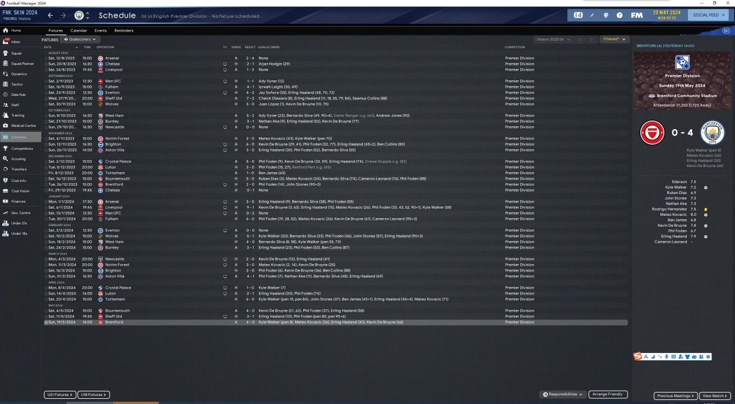Image resolution: width=735 pixels, height=404 pixels.
Task: Open the FM main menu logo
Action: 636,15
